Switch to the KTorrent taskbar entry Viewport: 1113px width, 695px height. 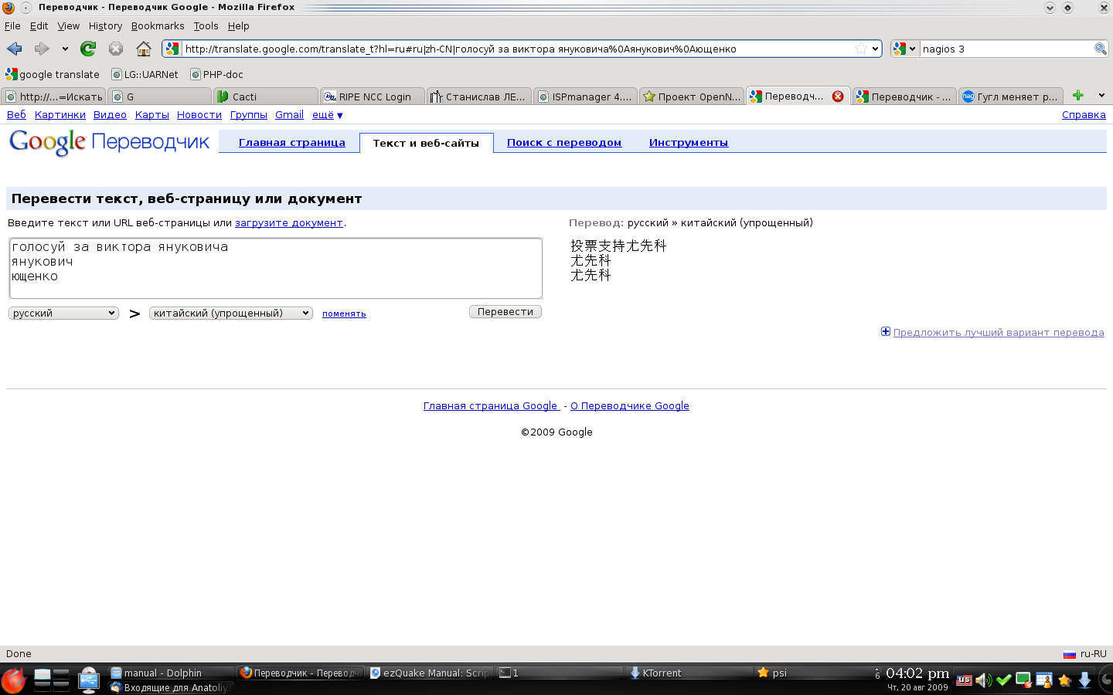coord(689,673)
